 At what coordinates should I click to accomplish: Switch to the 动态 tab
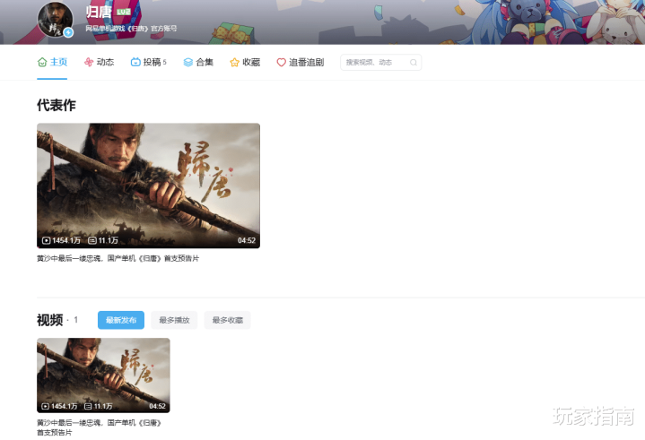[100, 62]
